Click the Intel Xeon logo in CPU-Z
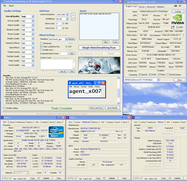Image resolution: width=187 pixels, height=181 pixels. [56, 132]
